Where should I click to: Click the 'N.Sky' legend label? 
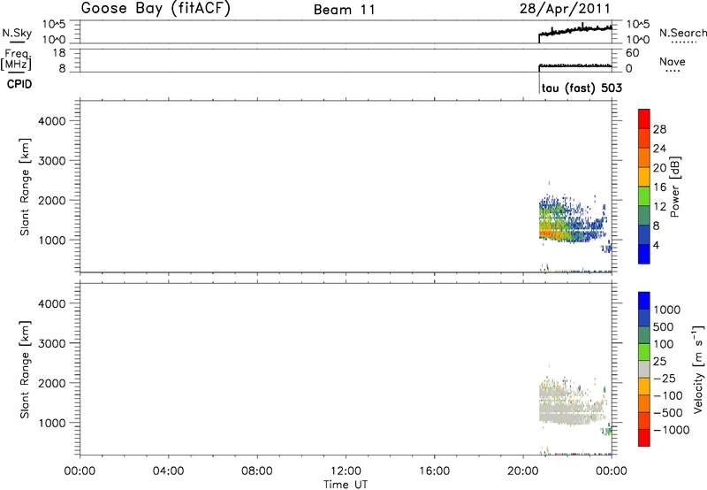pos(17,33)
